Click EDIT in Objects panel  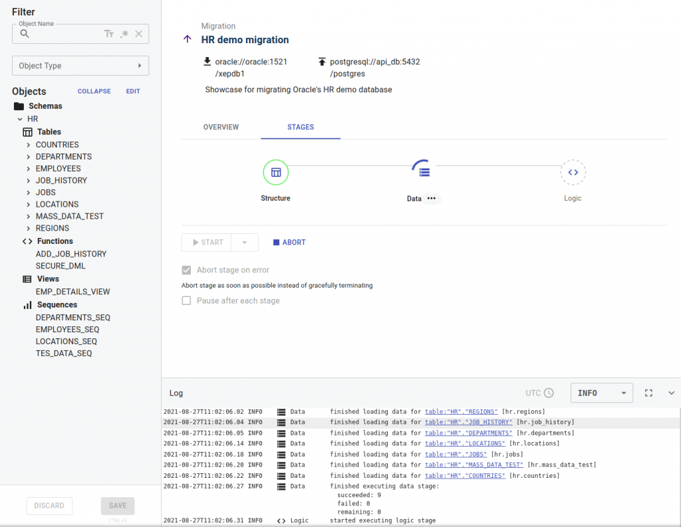pyautogui.click(x=133, y=91)
